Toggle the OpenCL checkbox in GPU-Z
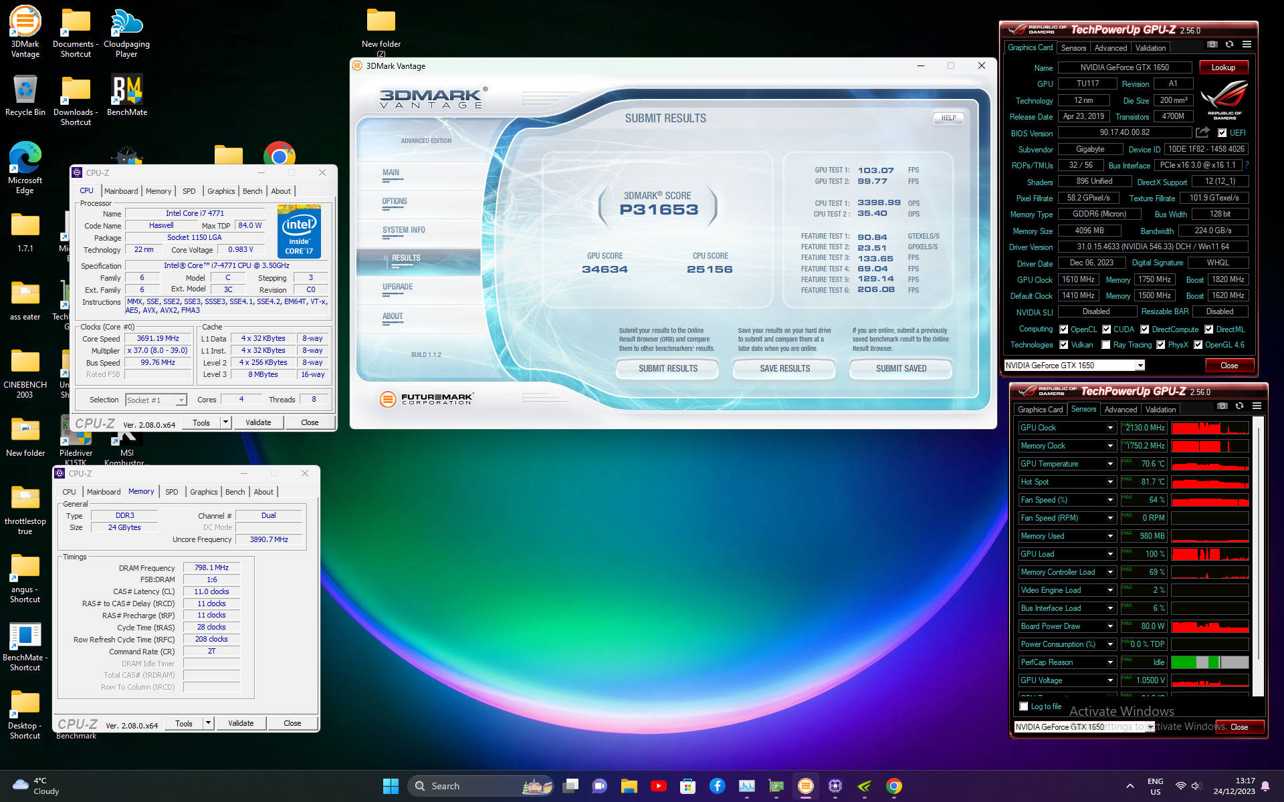Screen dimensions: 1284x802 pos(1063,329)
